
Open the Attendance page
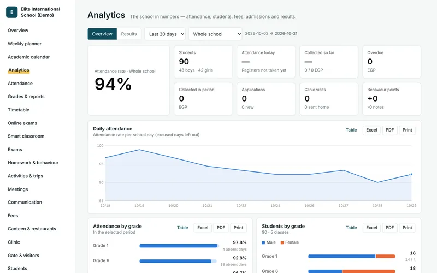pyautogui.click(x=20, y=84)
